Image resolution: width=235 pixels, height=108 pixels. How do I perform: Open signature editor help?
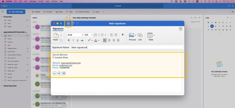pos(181,29)
